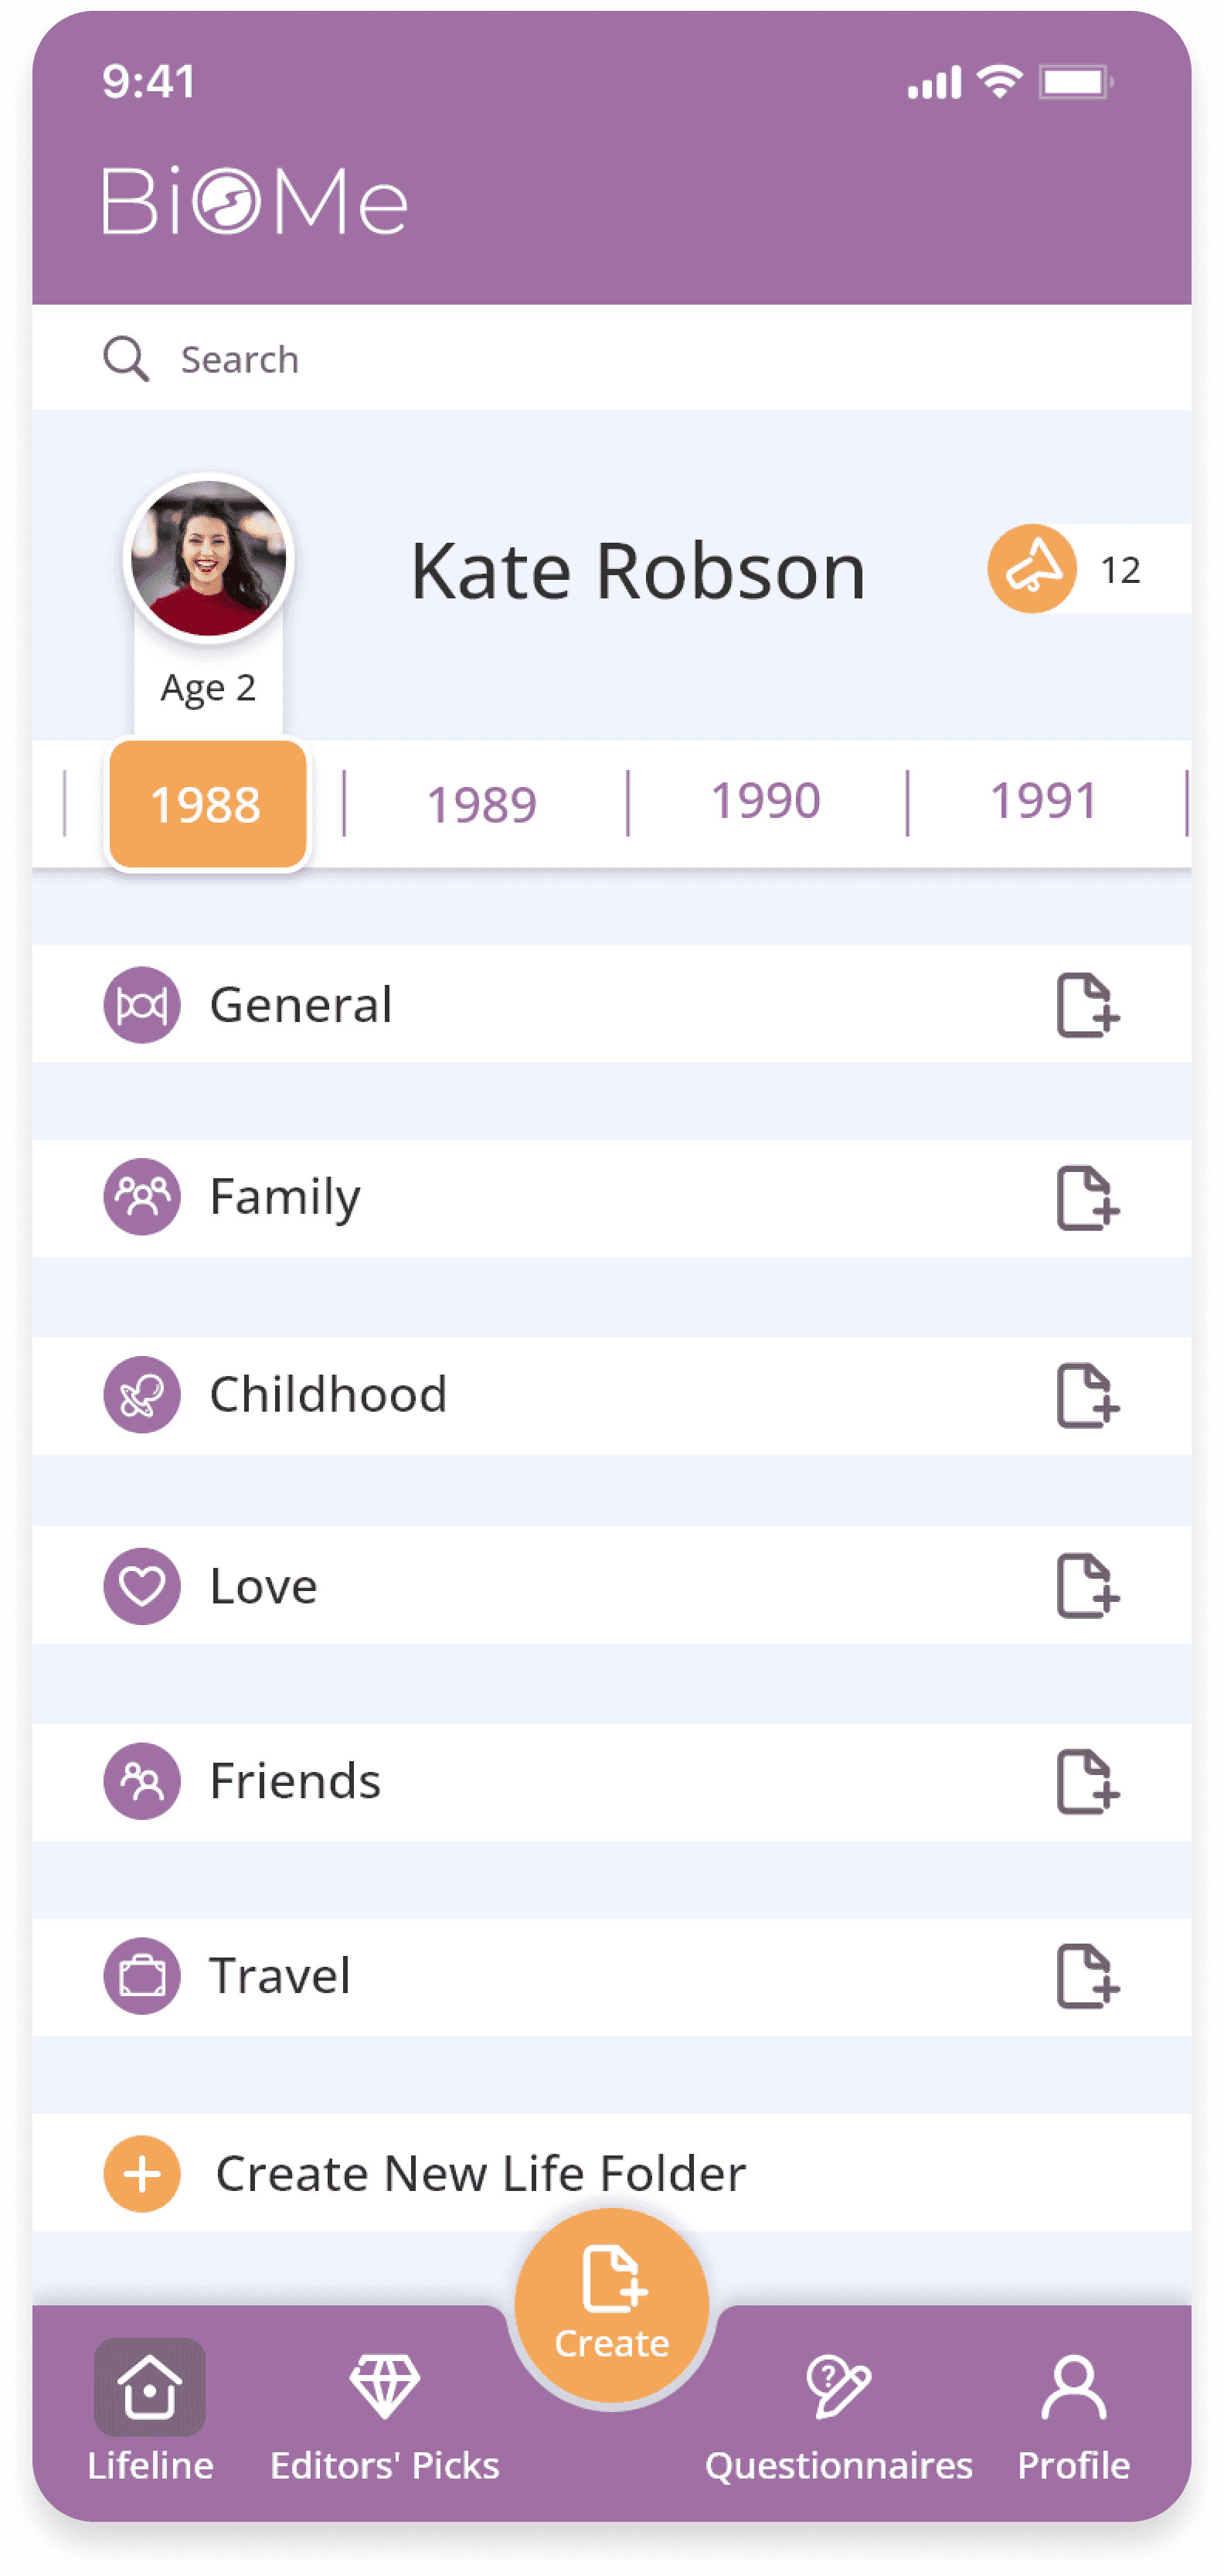This screenshot has width=1224, height=2576.
Task: Click the add-document icon beside Childhood
Action: [x=1088, y=1395]
